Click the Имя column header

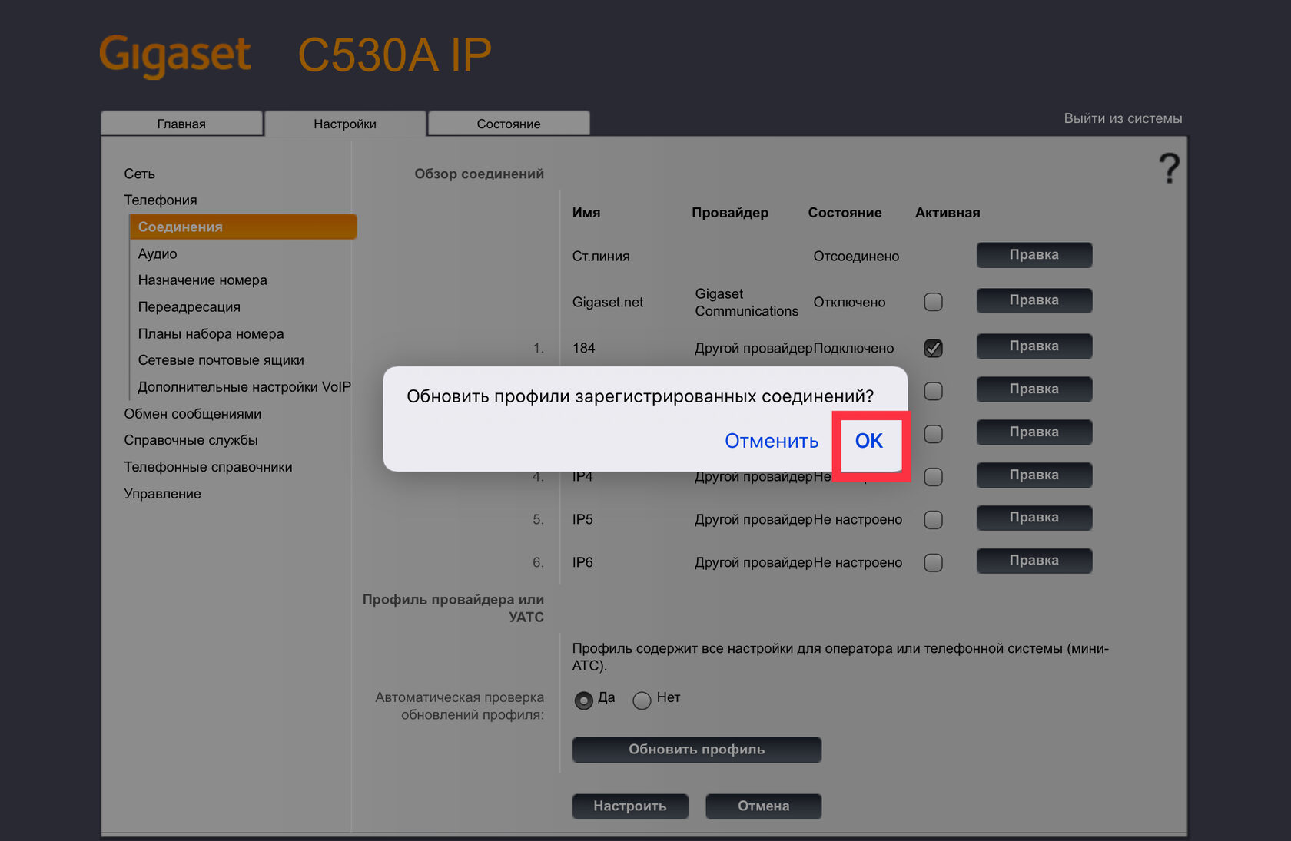586,213
